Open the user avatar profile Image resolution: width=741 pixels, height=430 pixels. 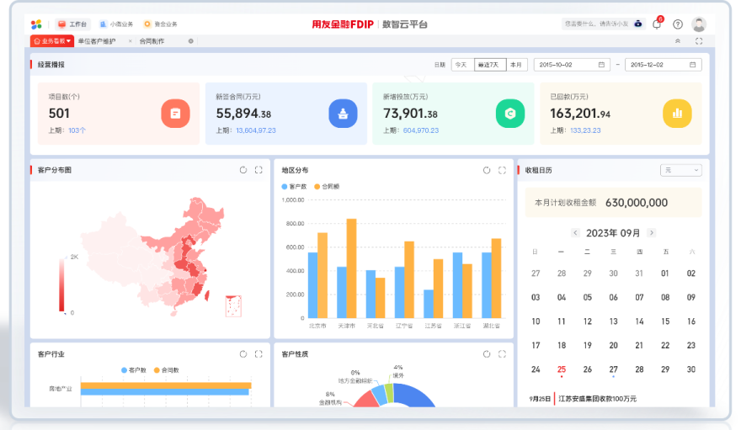pyautogui.click(x=699, y=24)
